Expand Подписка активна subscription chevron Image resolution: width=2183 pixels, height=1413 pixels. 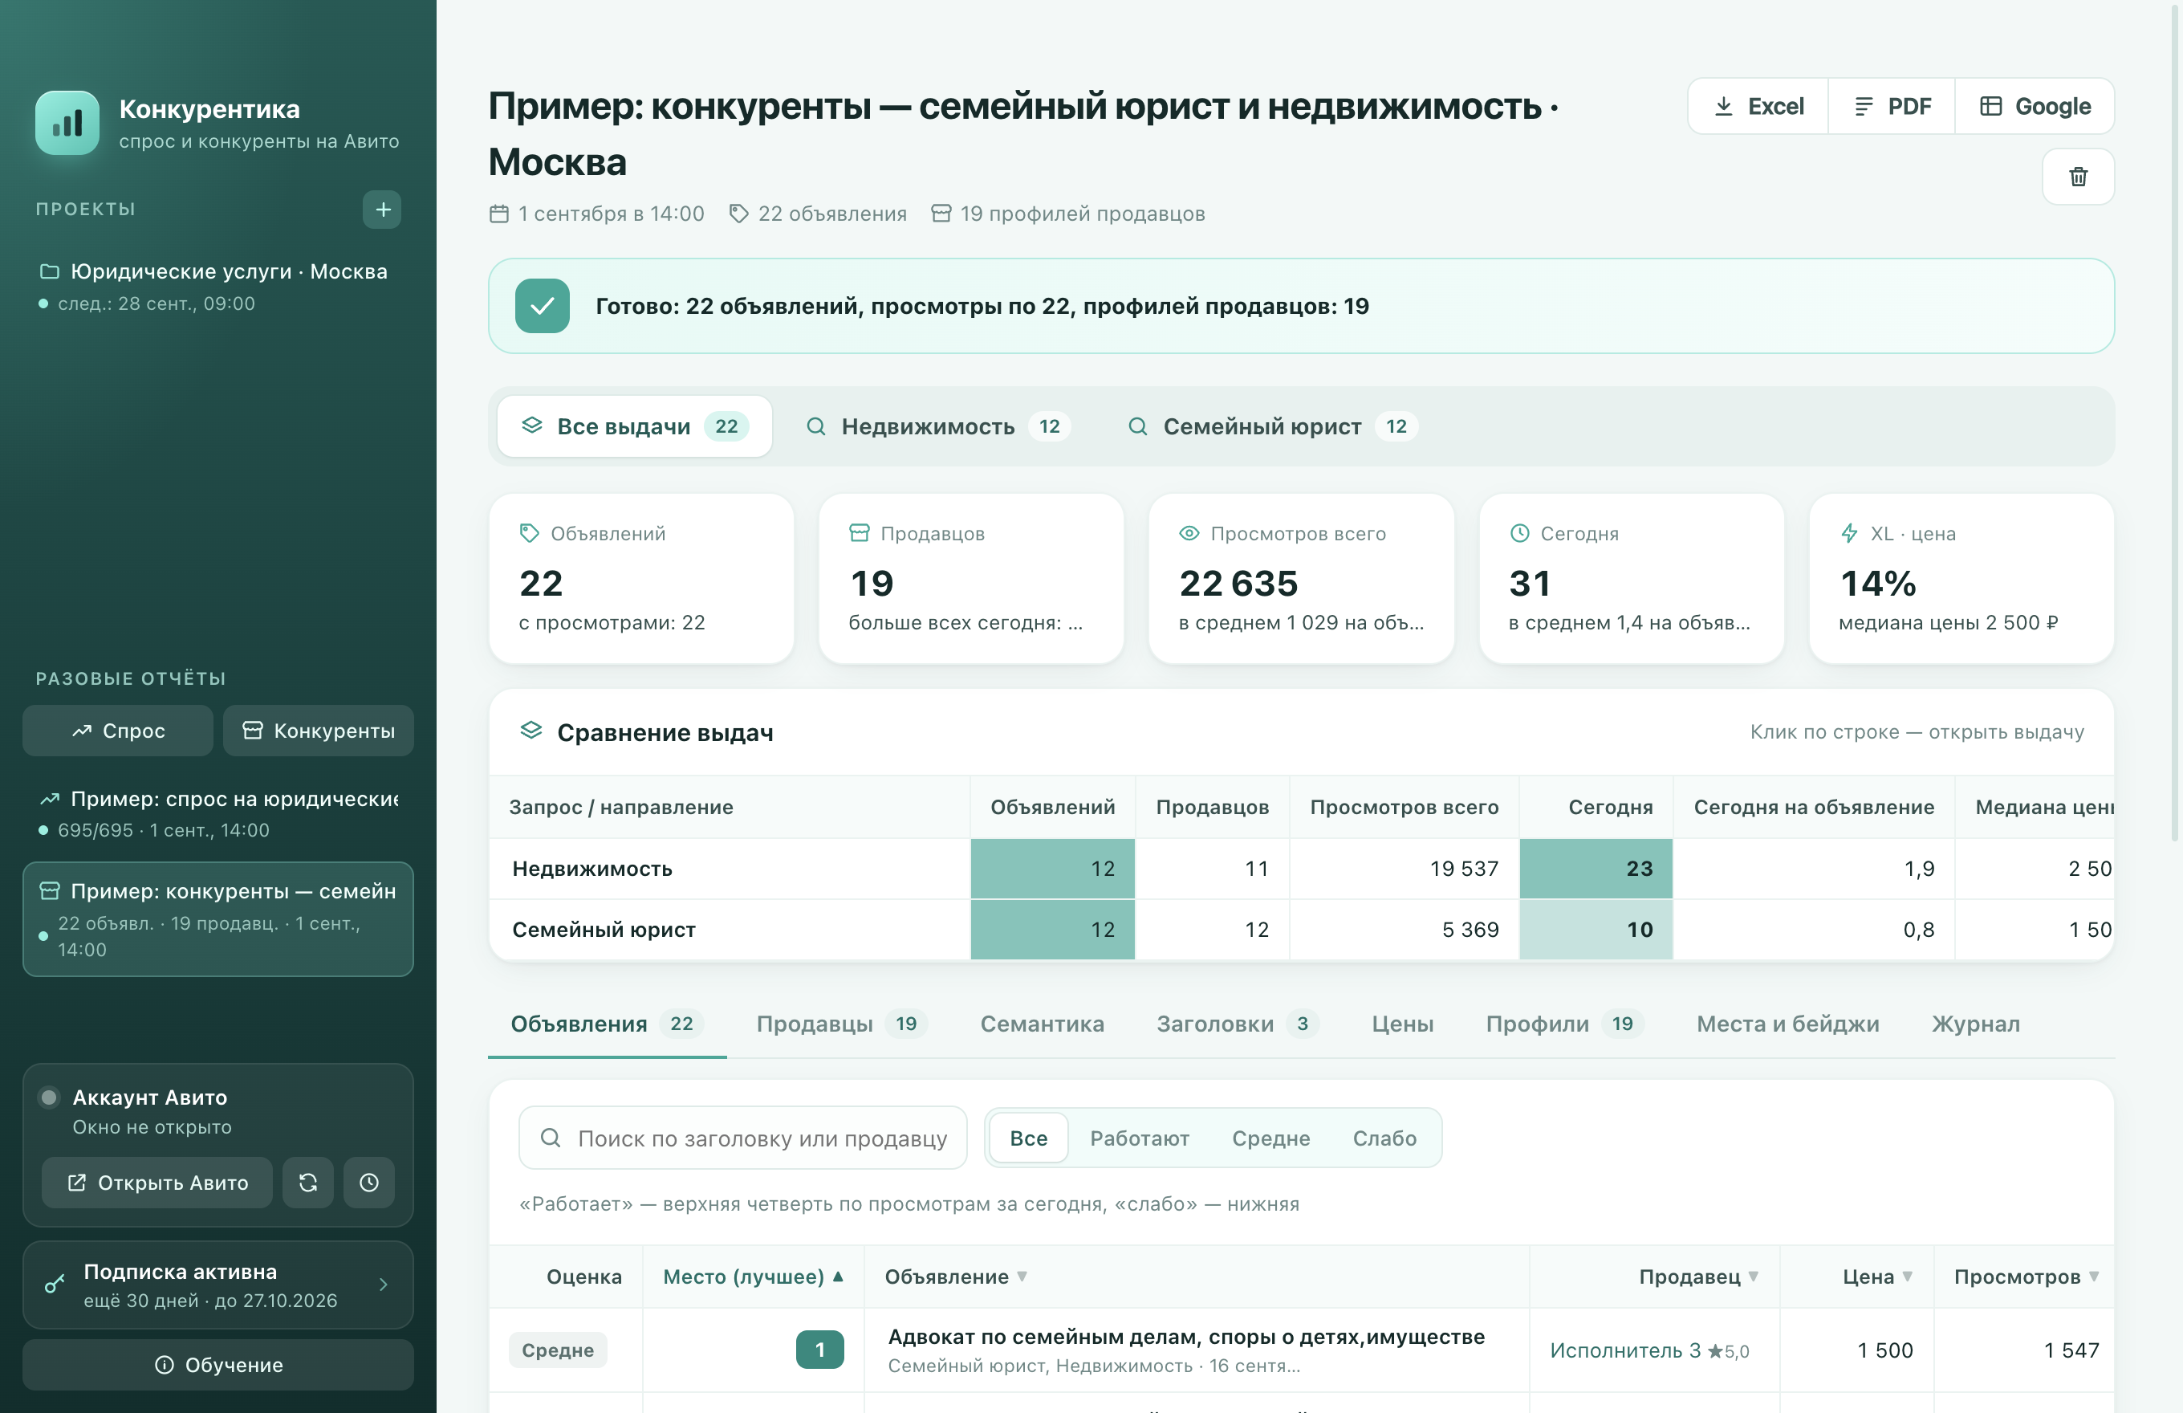click(384, 1285)
